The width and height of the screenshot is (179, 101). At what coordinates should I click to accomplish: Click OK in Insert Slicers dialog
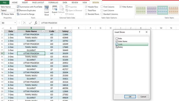point(130,97)
